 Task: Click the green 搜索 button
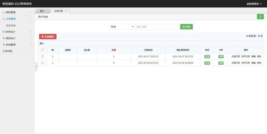point(186,27)
